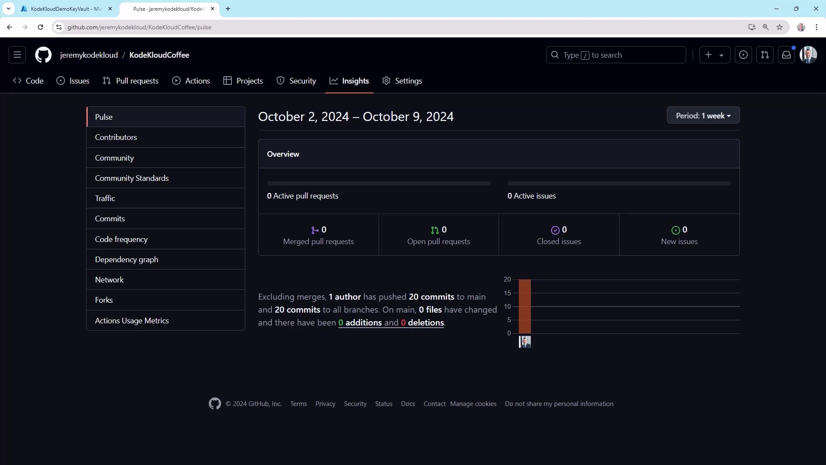Screen dimensions: 826x465
Task: Open the Issues shortcut icon in header
Action: point(743,55)
